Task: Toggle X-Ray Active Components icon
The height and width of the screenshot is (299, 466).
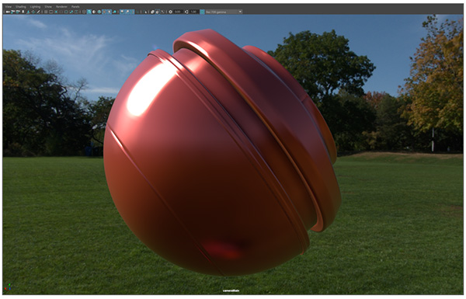Action: click(157, 12)
